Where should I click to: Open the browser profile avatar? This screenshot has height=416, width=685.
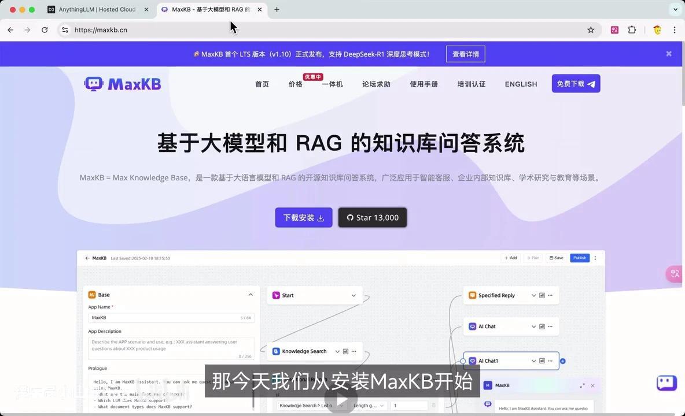(657, 30)
